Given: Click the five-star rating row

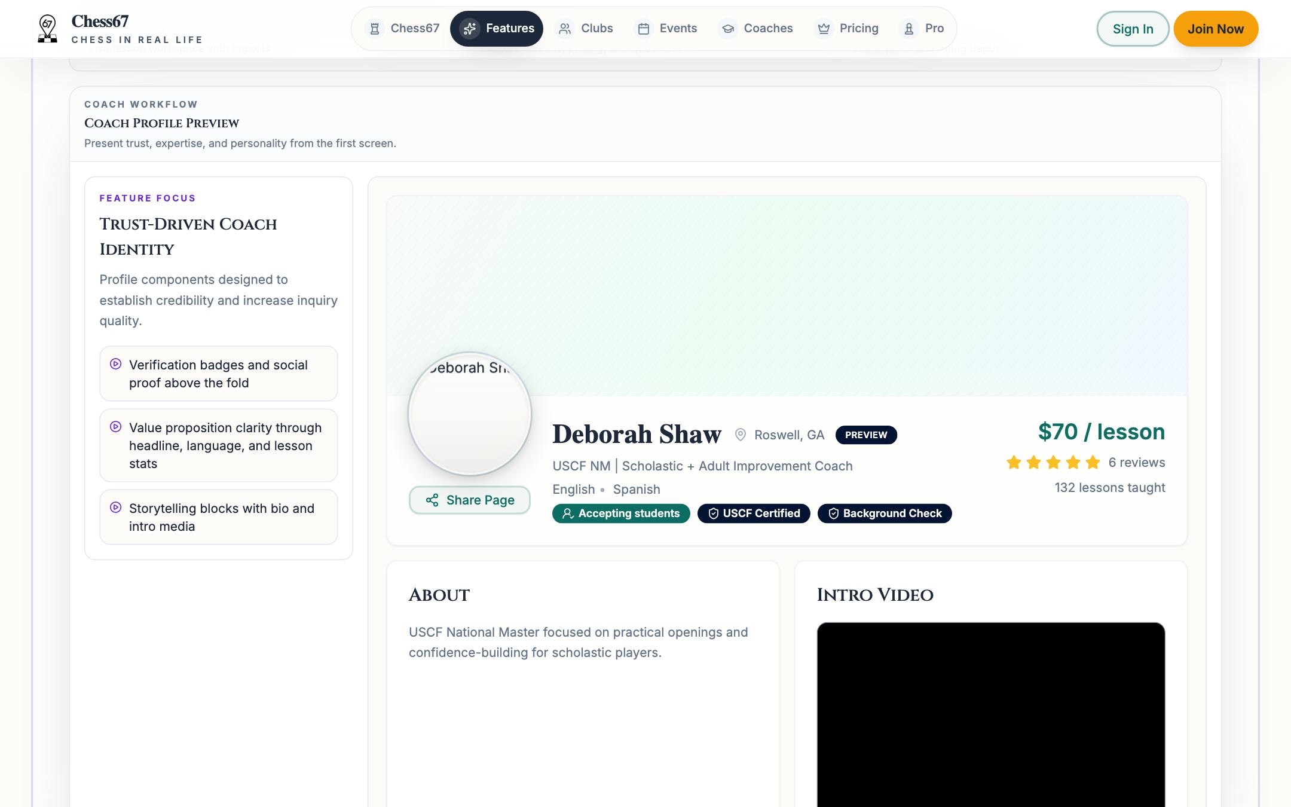Looking at the screenshot, I should (x=1053, y=462).
